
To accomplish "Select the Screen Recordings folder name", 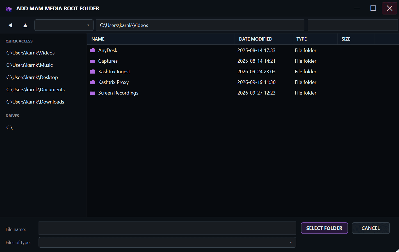I will 118,93.
